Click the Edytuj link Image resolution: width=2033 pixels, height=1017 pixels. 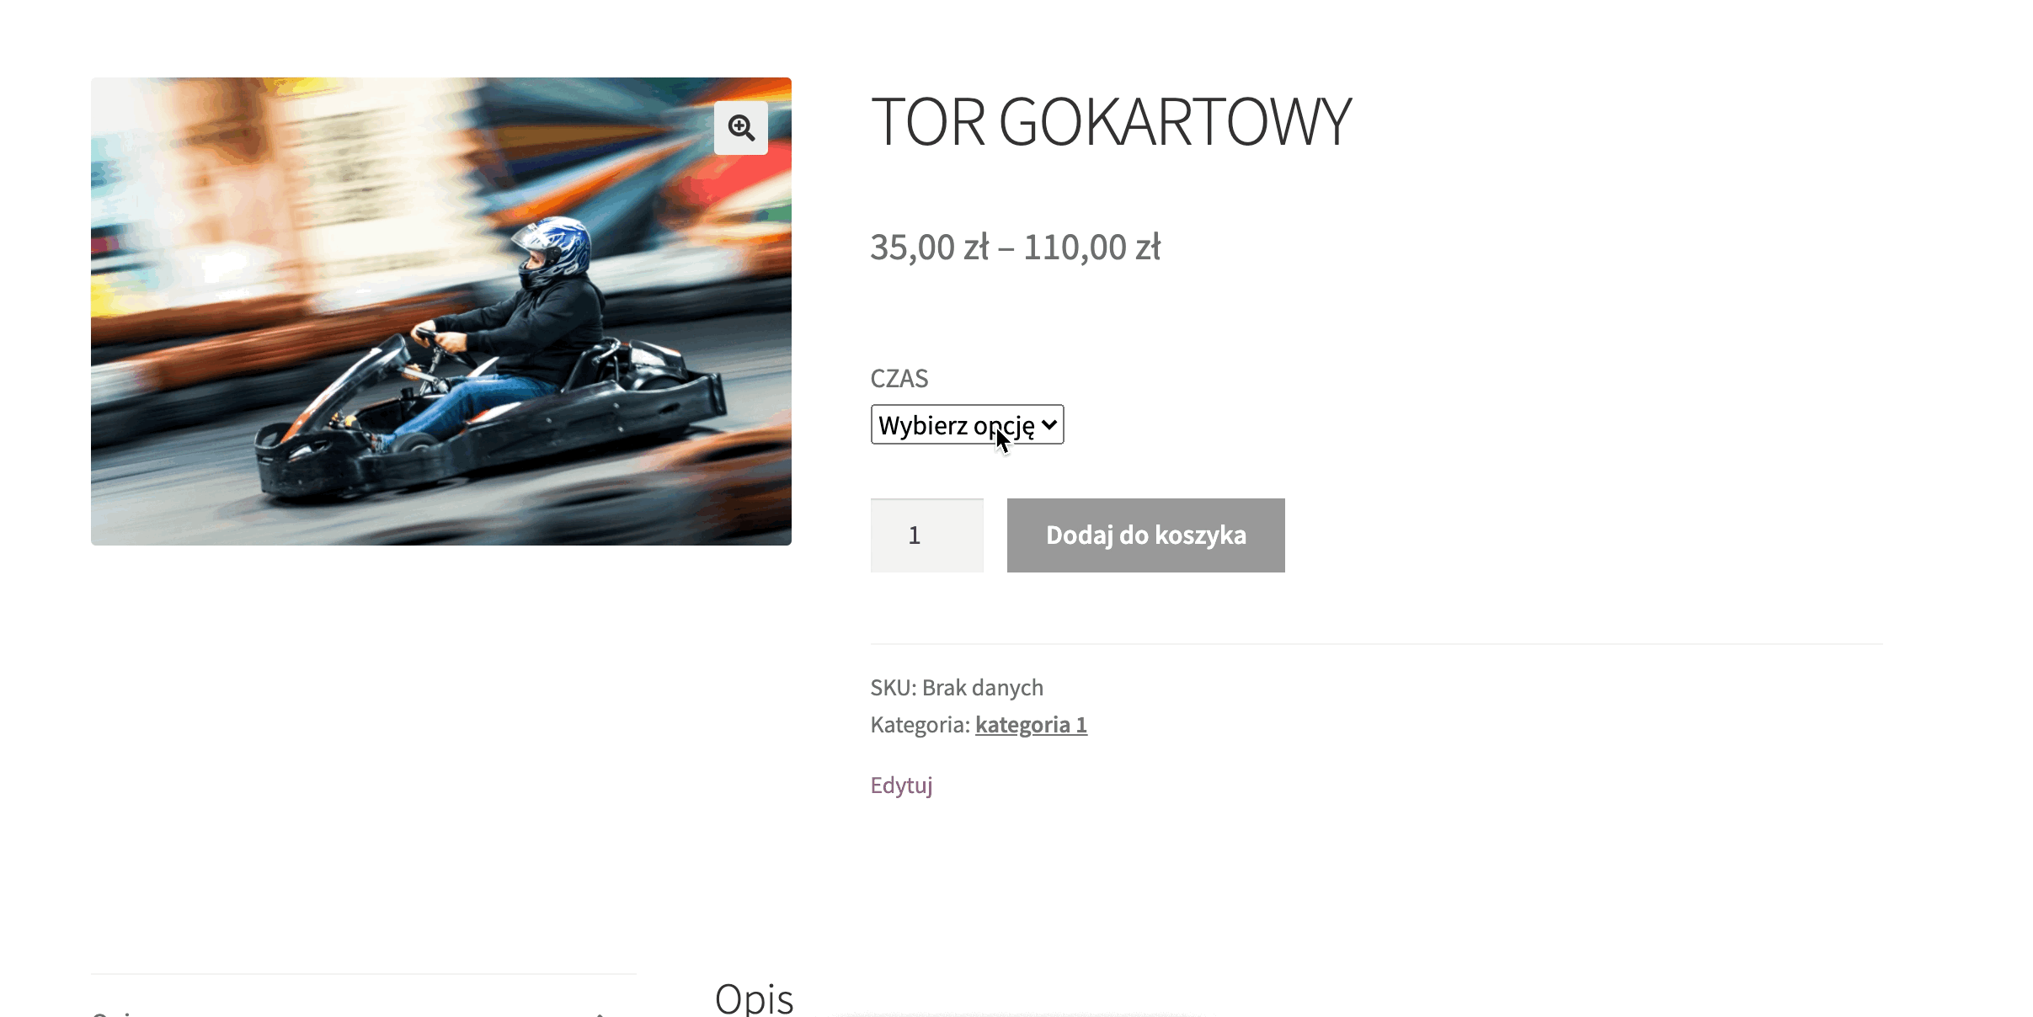point(901,785)
